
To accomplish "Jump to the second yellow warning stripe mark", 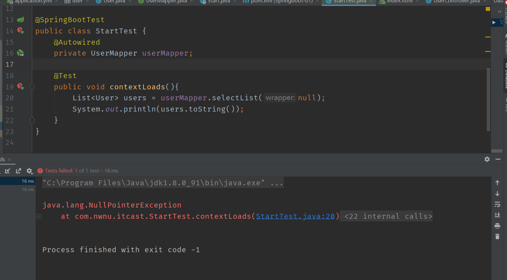I will [x=488, y=52].
